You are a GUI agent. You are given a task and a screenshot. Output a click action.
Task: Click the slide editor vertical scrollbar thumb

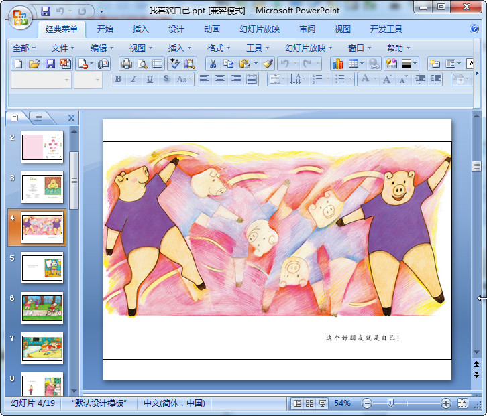pyautogui.click(x=476, y=167)
